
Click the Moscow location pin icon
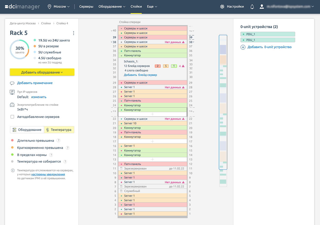pyautogui.click(x=49, y=7)
